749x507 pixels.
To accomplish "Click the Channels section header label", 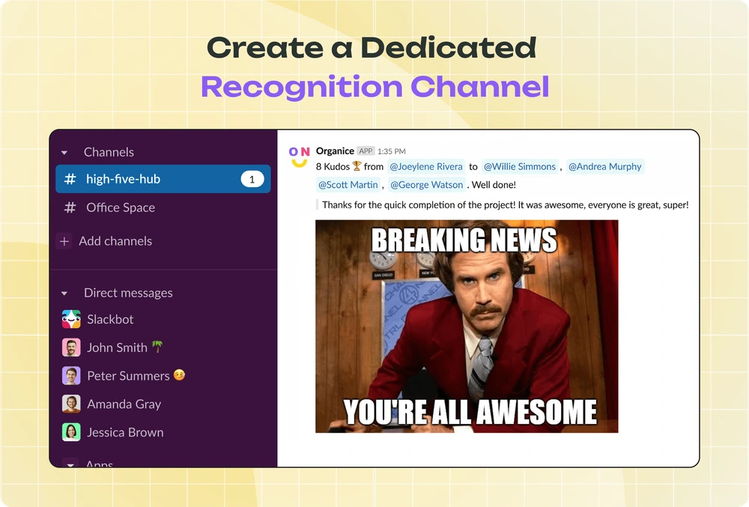I will pos(109,152).
